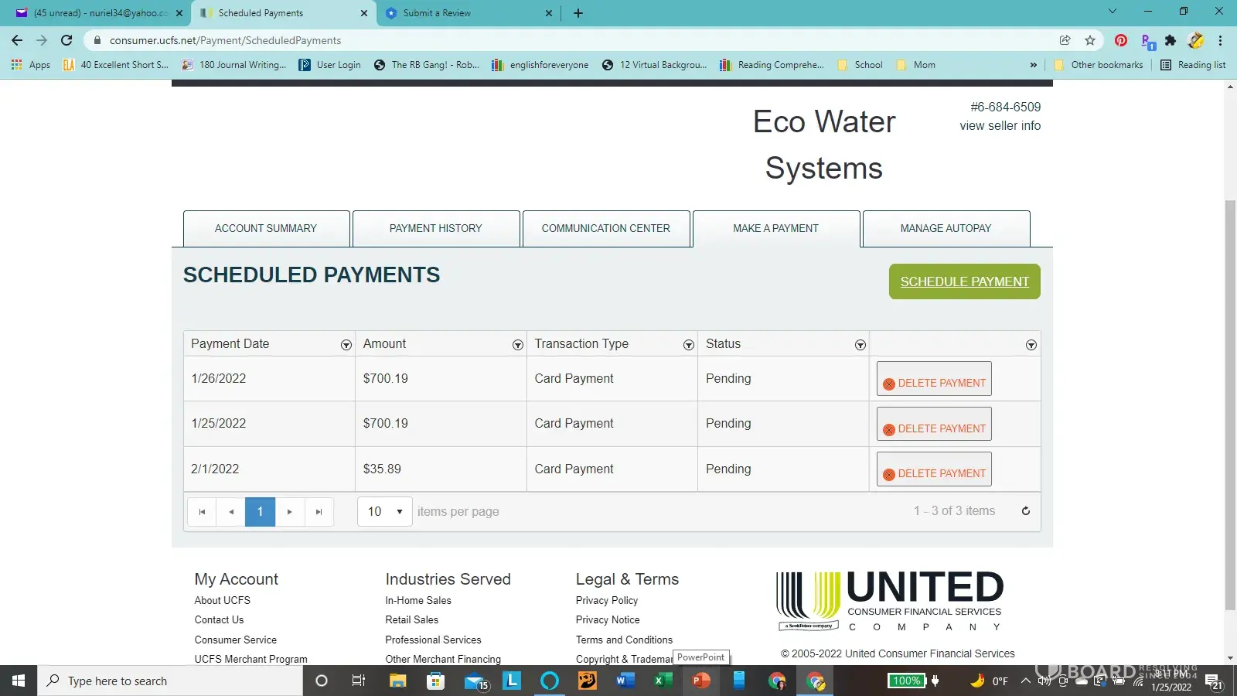
Task: Delete the 1/25/2022 scheduled payment
Action: [x=934, y=425]
